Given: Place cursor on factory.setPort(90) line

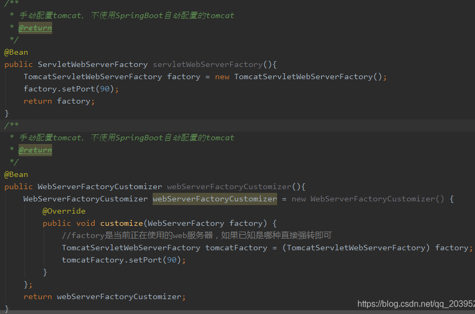Looking at the screenshot, I should pyautogui.click(x=71, y=89).
